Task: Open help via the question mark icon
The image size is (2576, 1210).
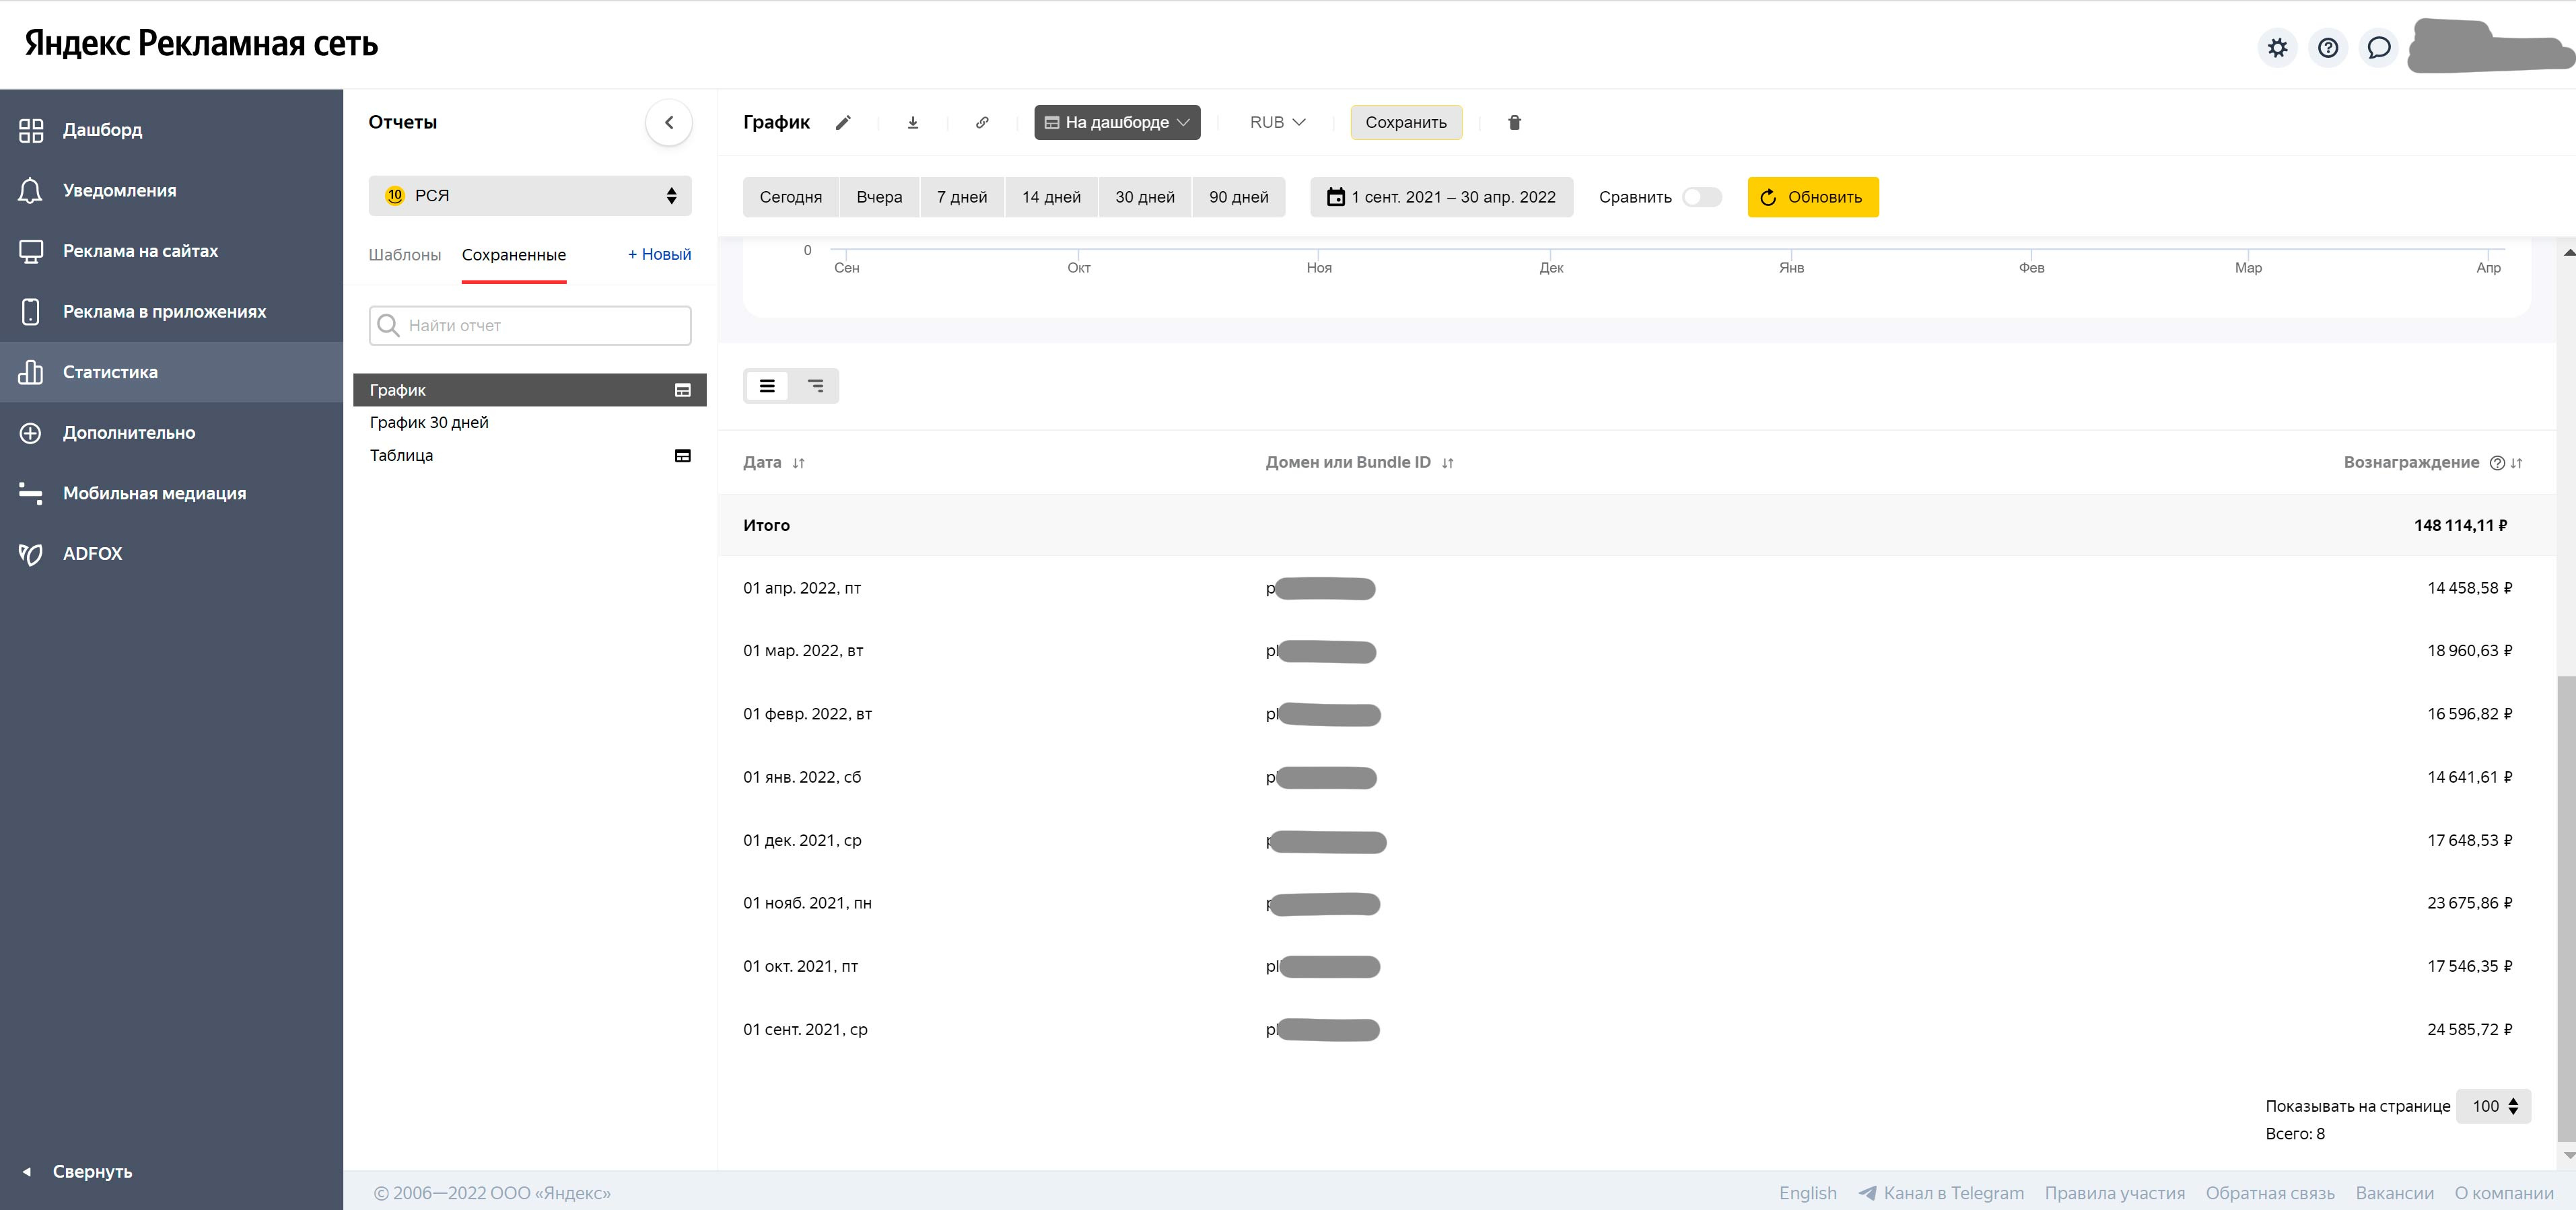Action: click(x=2328, y=48)
